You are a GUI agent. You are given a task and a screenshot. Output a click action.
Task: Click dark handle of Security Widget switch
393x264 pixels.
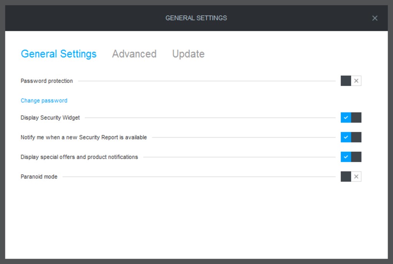tap(356, 118)
